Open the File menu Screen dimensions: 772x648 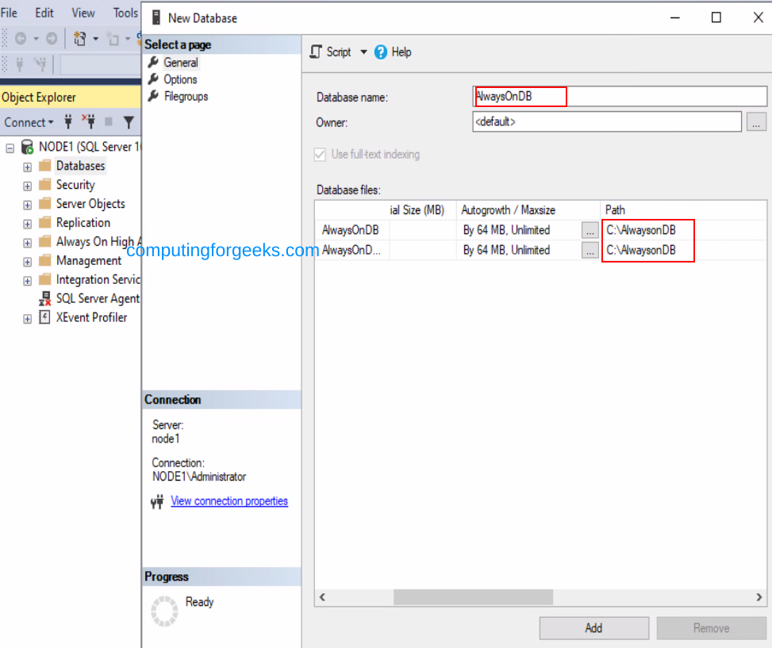coord(9,12)
